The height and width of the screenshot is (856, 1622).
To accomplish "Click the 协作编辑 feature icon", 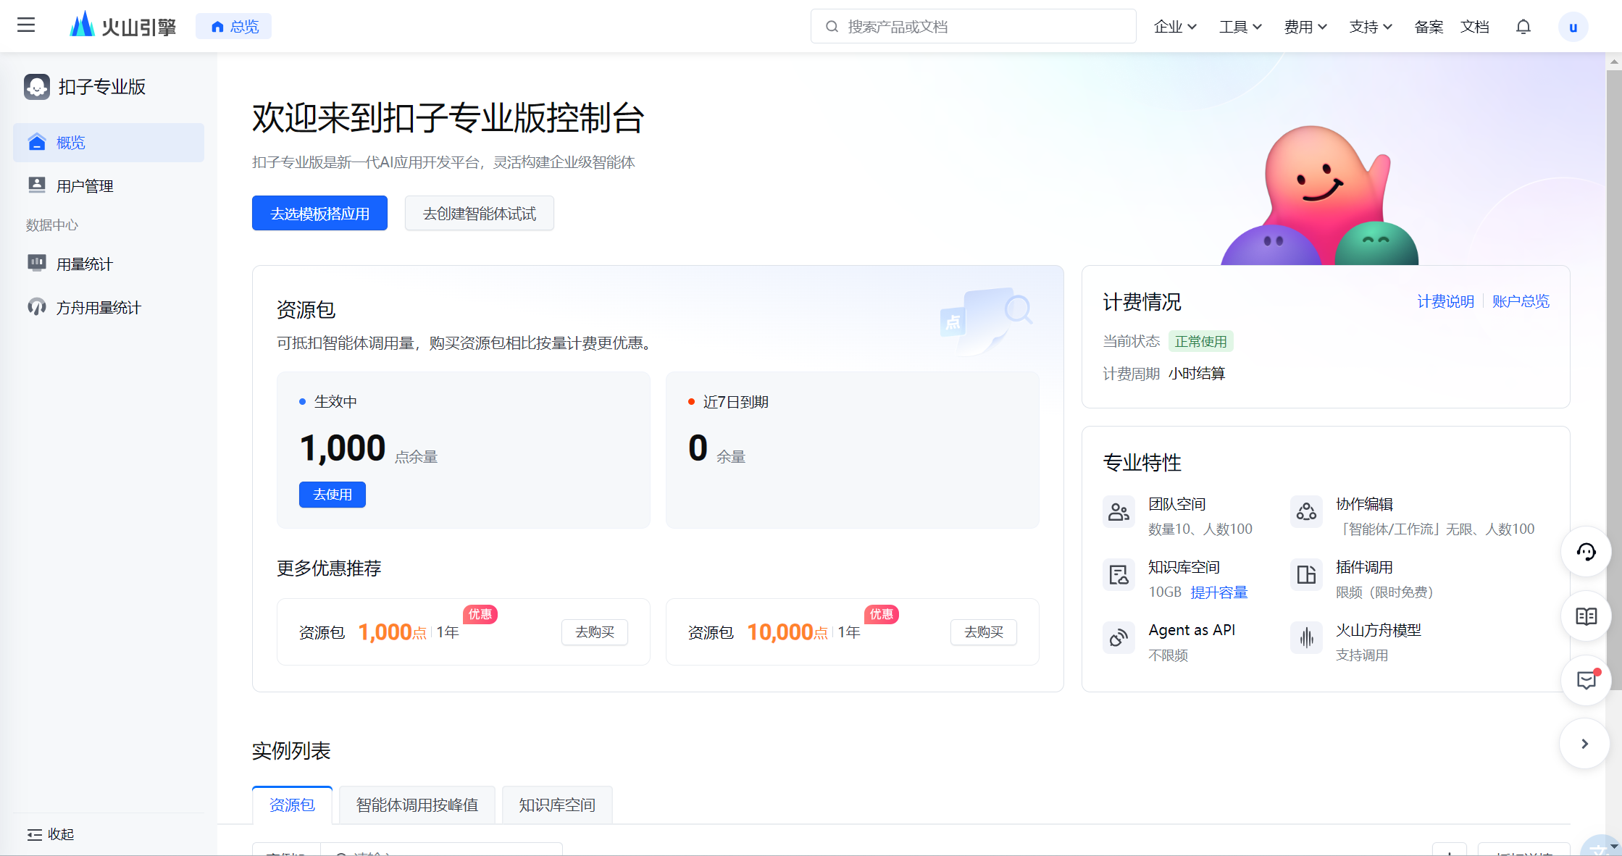I will (x=1306, y=513).
